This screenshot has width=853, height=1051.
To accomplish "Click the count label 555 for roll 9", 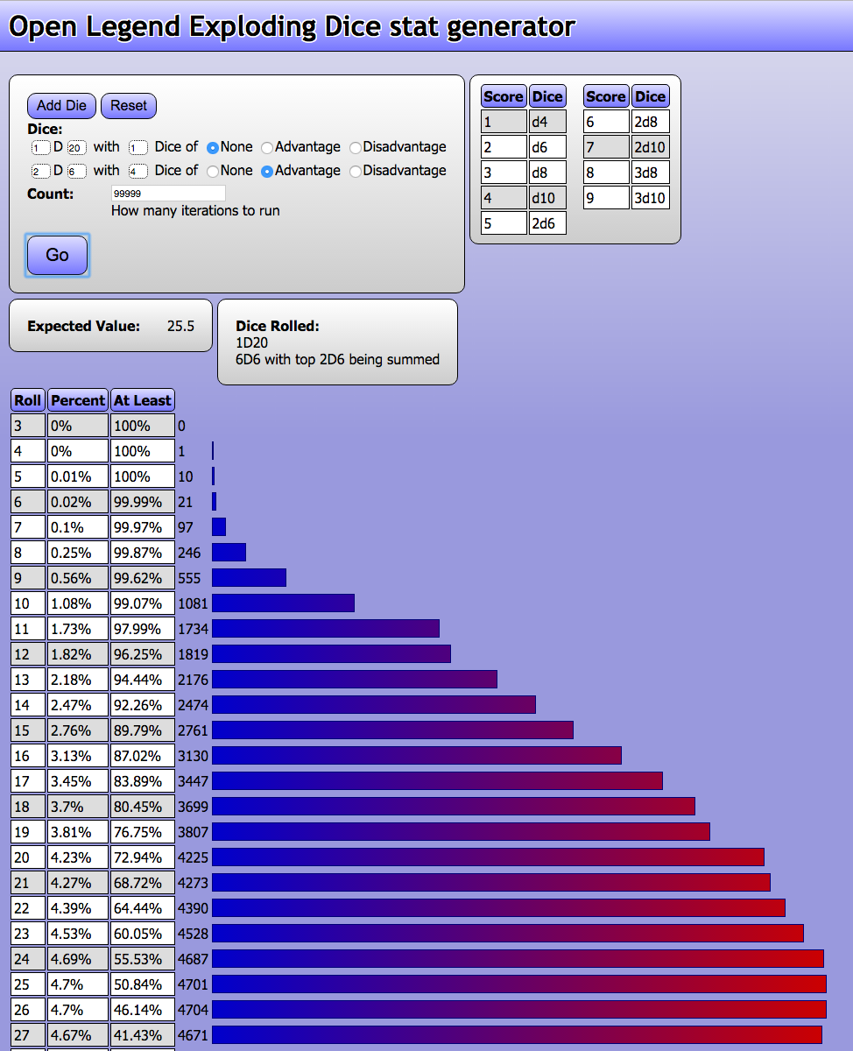I will tap(189, 578).
